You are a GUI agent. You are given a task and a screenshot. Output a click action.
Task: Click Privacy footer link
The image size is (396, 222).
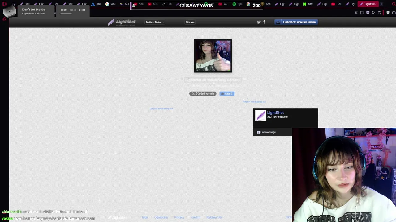(179, 217)
